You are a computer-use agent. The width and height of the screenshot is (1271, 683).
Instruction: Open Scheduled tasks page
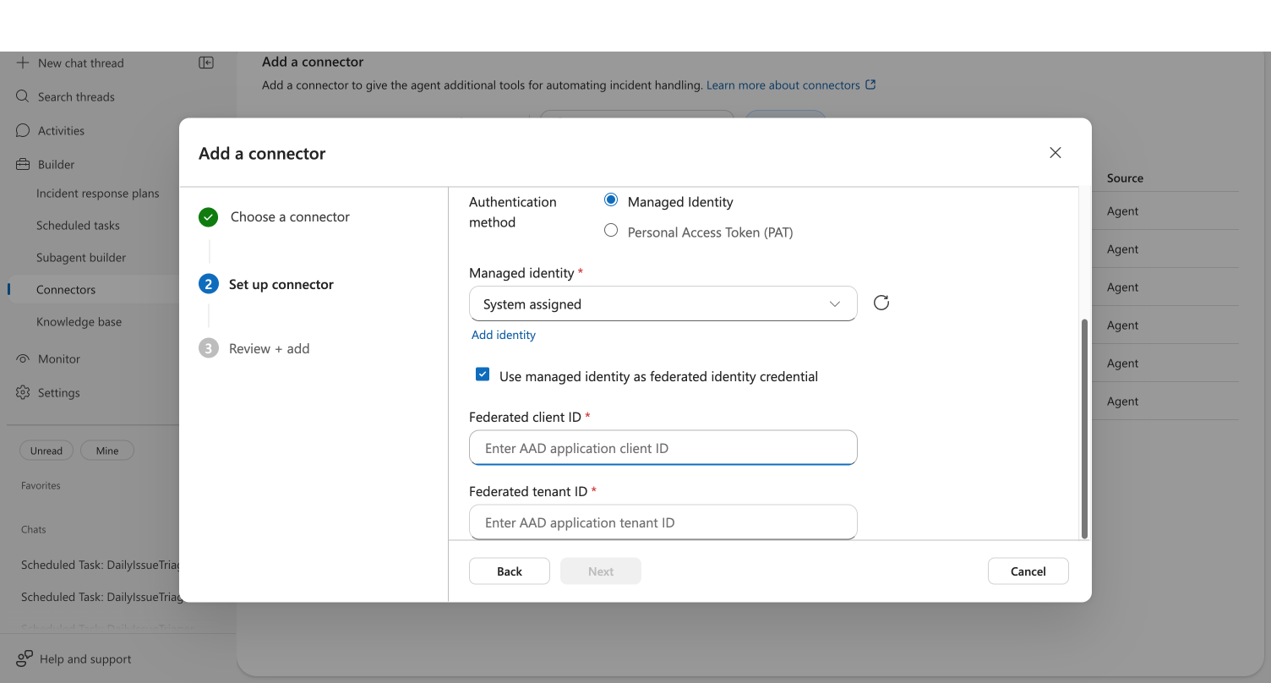pos(78,226)
